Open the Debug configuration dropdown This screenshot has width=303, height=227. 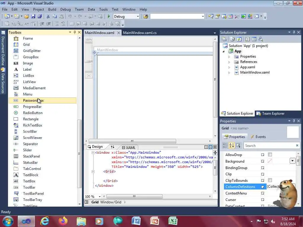(138, 17)
